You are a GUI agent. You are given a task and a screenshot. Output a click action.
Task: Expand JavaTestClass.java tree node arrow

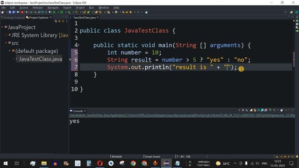tap(14, 59)
